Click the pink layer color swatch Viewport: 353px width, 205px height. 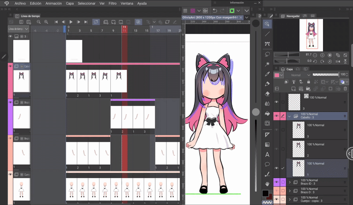pos(277,75)
